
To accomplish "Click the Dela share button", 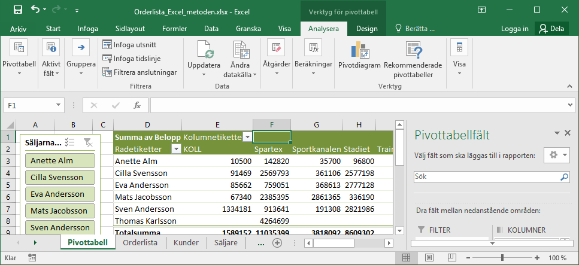I will (551, 29).
